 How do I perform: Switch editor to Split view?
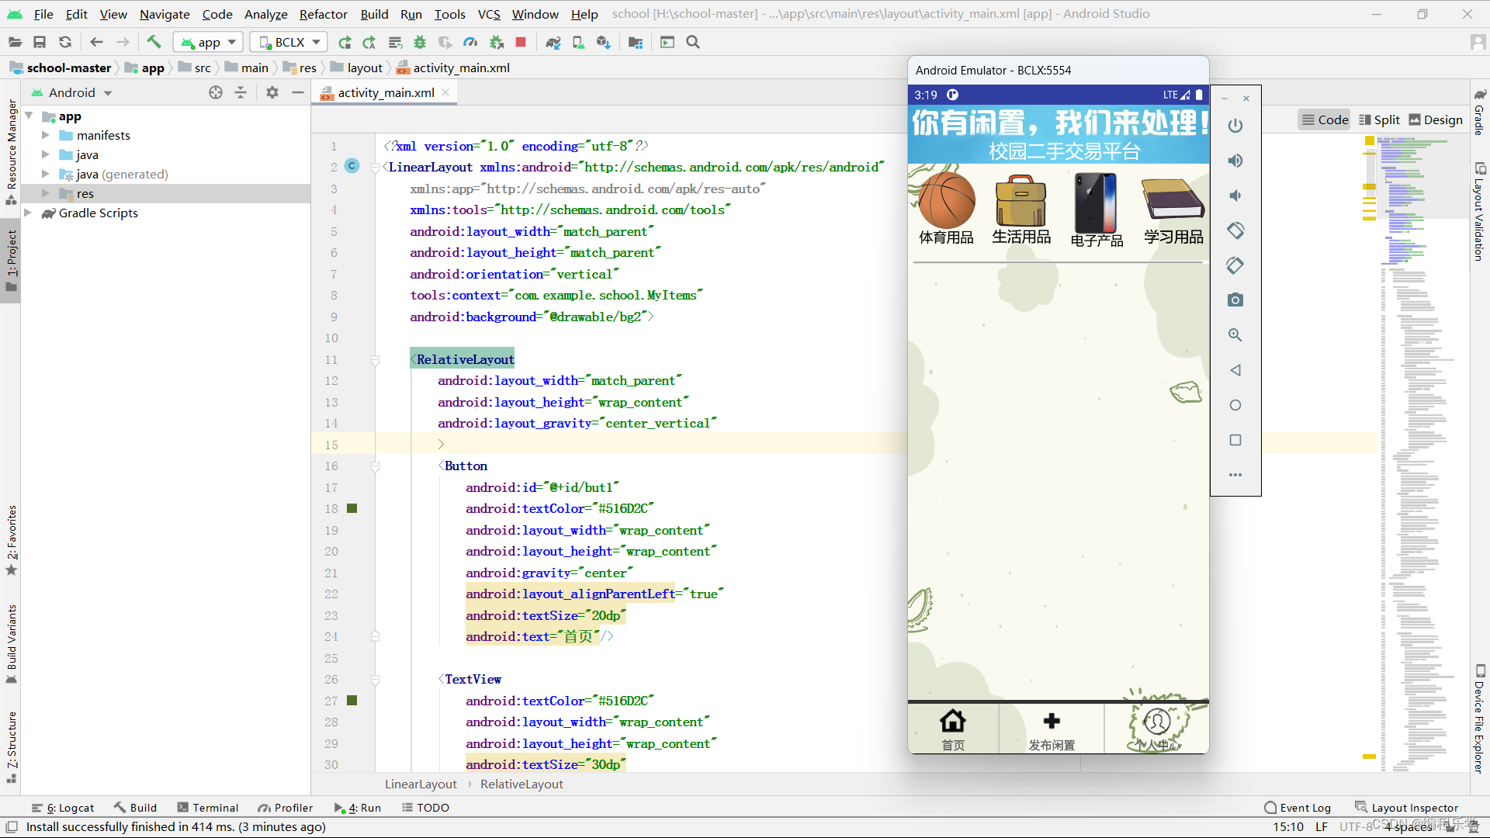[1380, 119]
